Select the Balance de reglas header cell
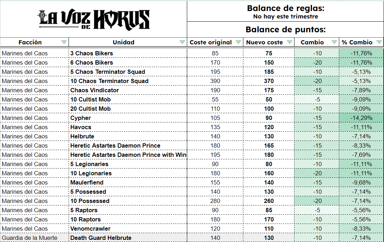The image size is (384, 242). click(x=285, y=11)
